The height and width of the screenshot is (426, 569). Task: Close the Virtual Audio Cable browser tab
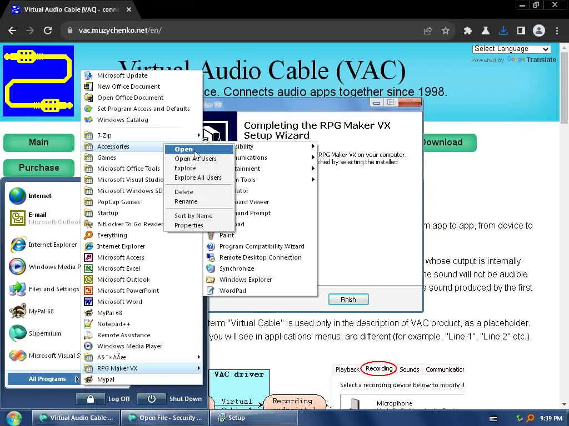coord(129,10)
